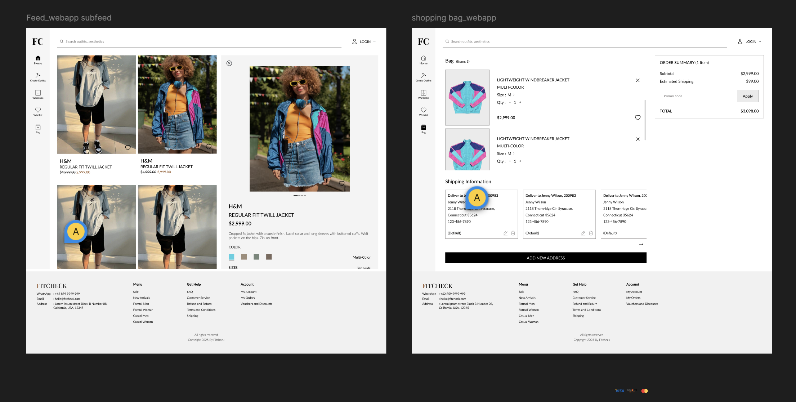This screenshot has height=402, width=796.
Task: Open My Orders in the shopping bag frame footer
Action: click(x=633, y=298)
